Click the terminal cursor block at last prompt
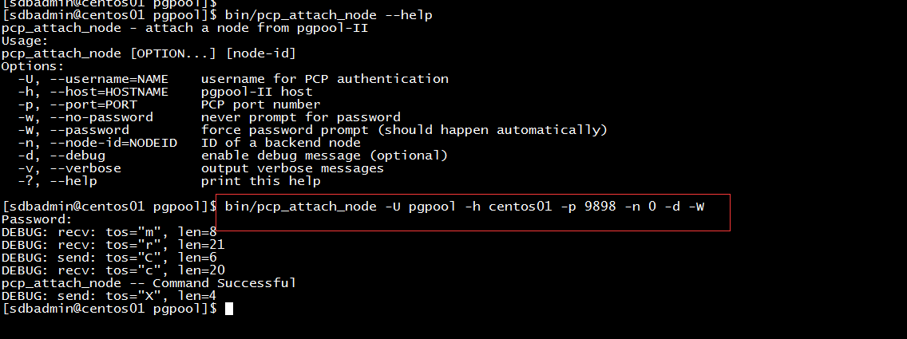The width and height of the screenshot is (907, 339). [229, 309]
